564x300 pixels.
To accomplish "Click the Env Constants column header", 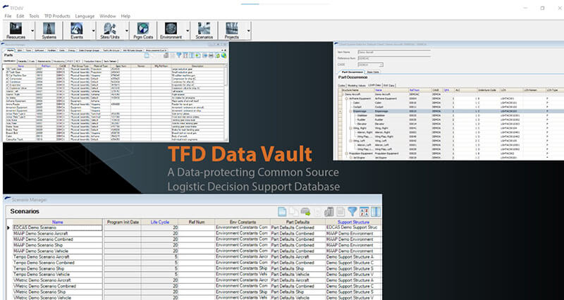I will click(243, 222).
